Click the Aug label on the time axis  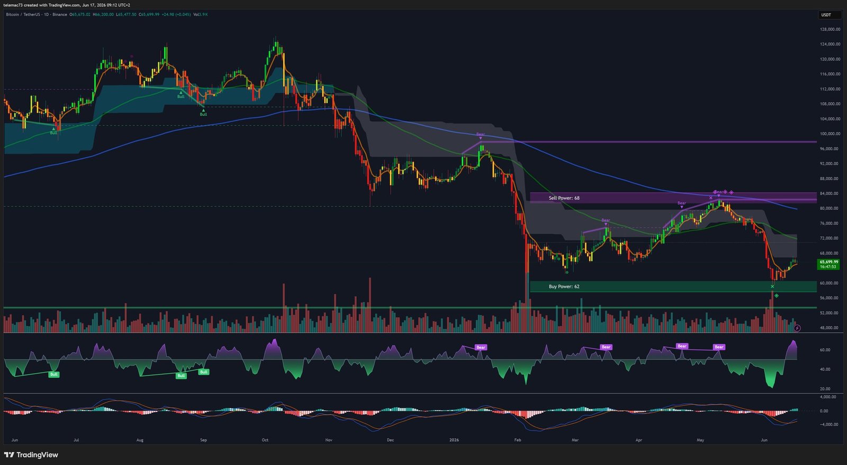[x=140, y=440]
